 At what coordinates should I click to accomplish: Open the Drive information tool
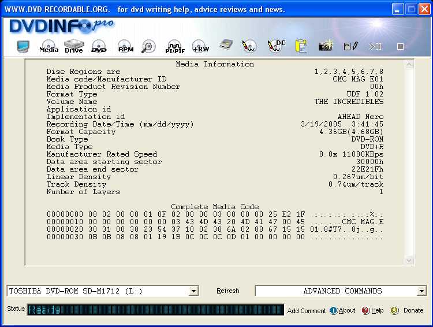74,46
